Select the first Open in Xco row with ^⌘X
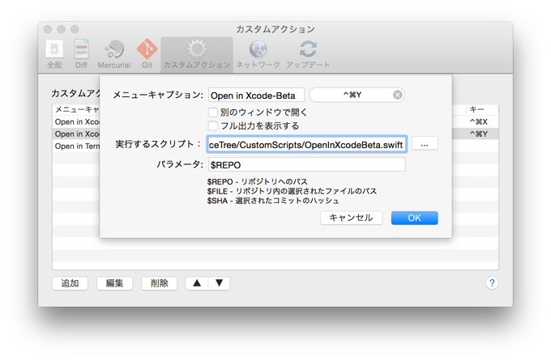The image size is (551, 361). (x=275, y=122)
